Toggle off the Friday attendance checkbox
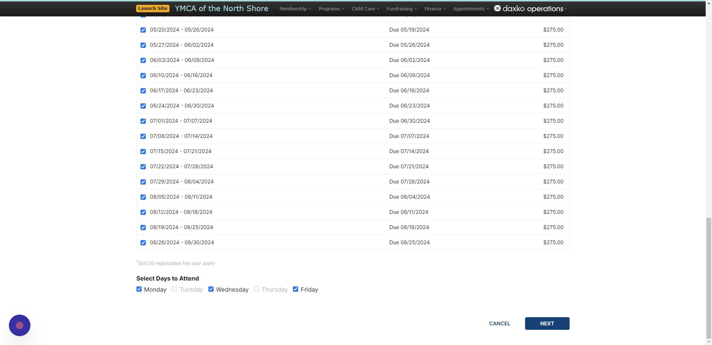 (296, 289)
